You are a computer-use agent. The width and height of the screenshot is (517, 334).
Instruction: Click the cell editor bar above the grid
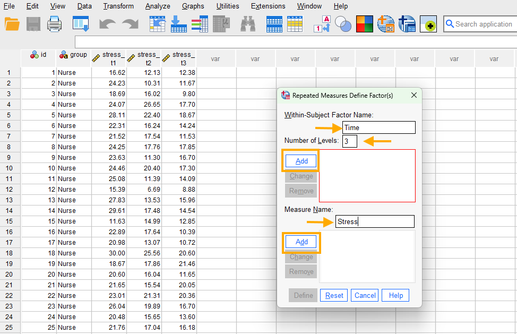pyautogui.click(x=296, y=42)
